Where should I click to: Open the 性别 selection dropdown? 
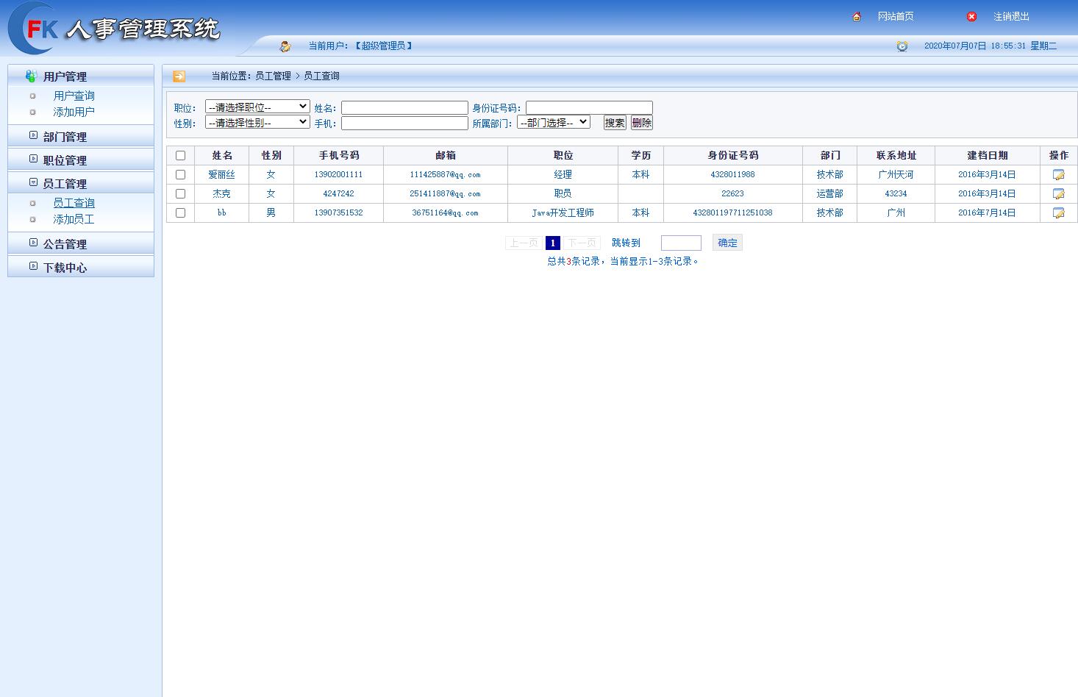[257, 122]
